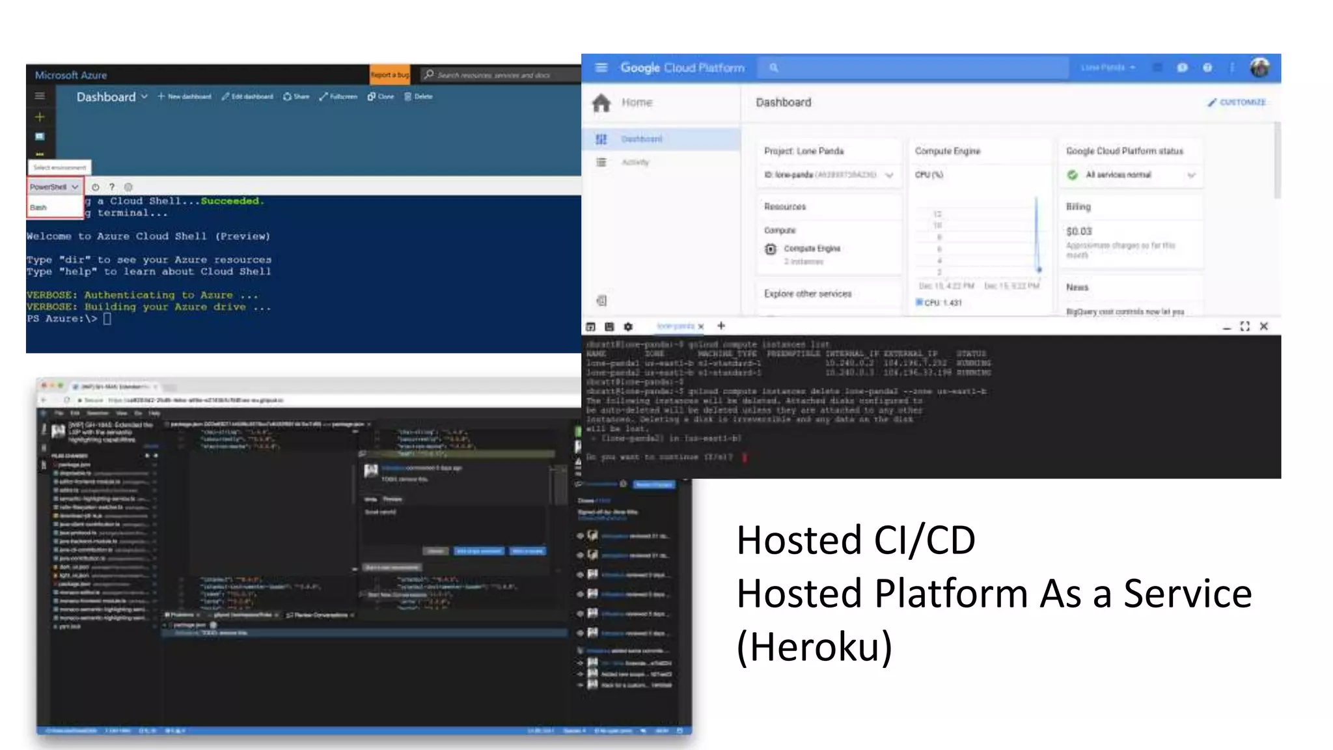
Task: Focus the Azure search resources field
Action: tap(501, 76)
